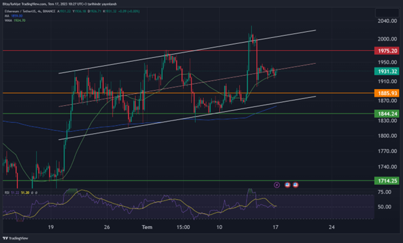The height and width of the screenshot is (243, 403).
Task: Open the first US flag economic event
Action: (x=287, y=184)
